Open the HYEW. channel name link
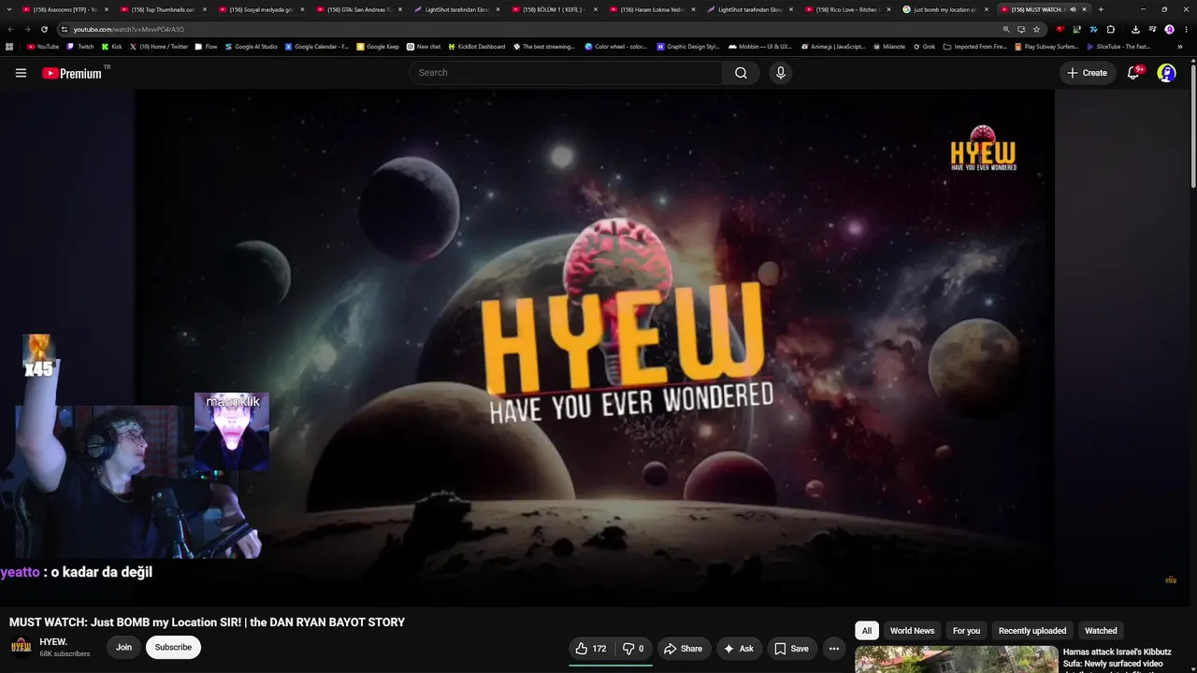The image size is (1197, 673). tap(53, 642)
